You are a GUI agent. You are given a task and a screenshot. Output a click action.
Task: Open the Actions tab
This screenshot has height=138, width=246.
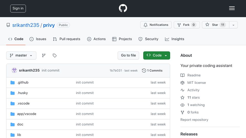pos(96,39)
